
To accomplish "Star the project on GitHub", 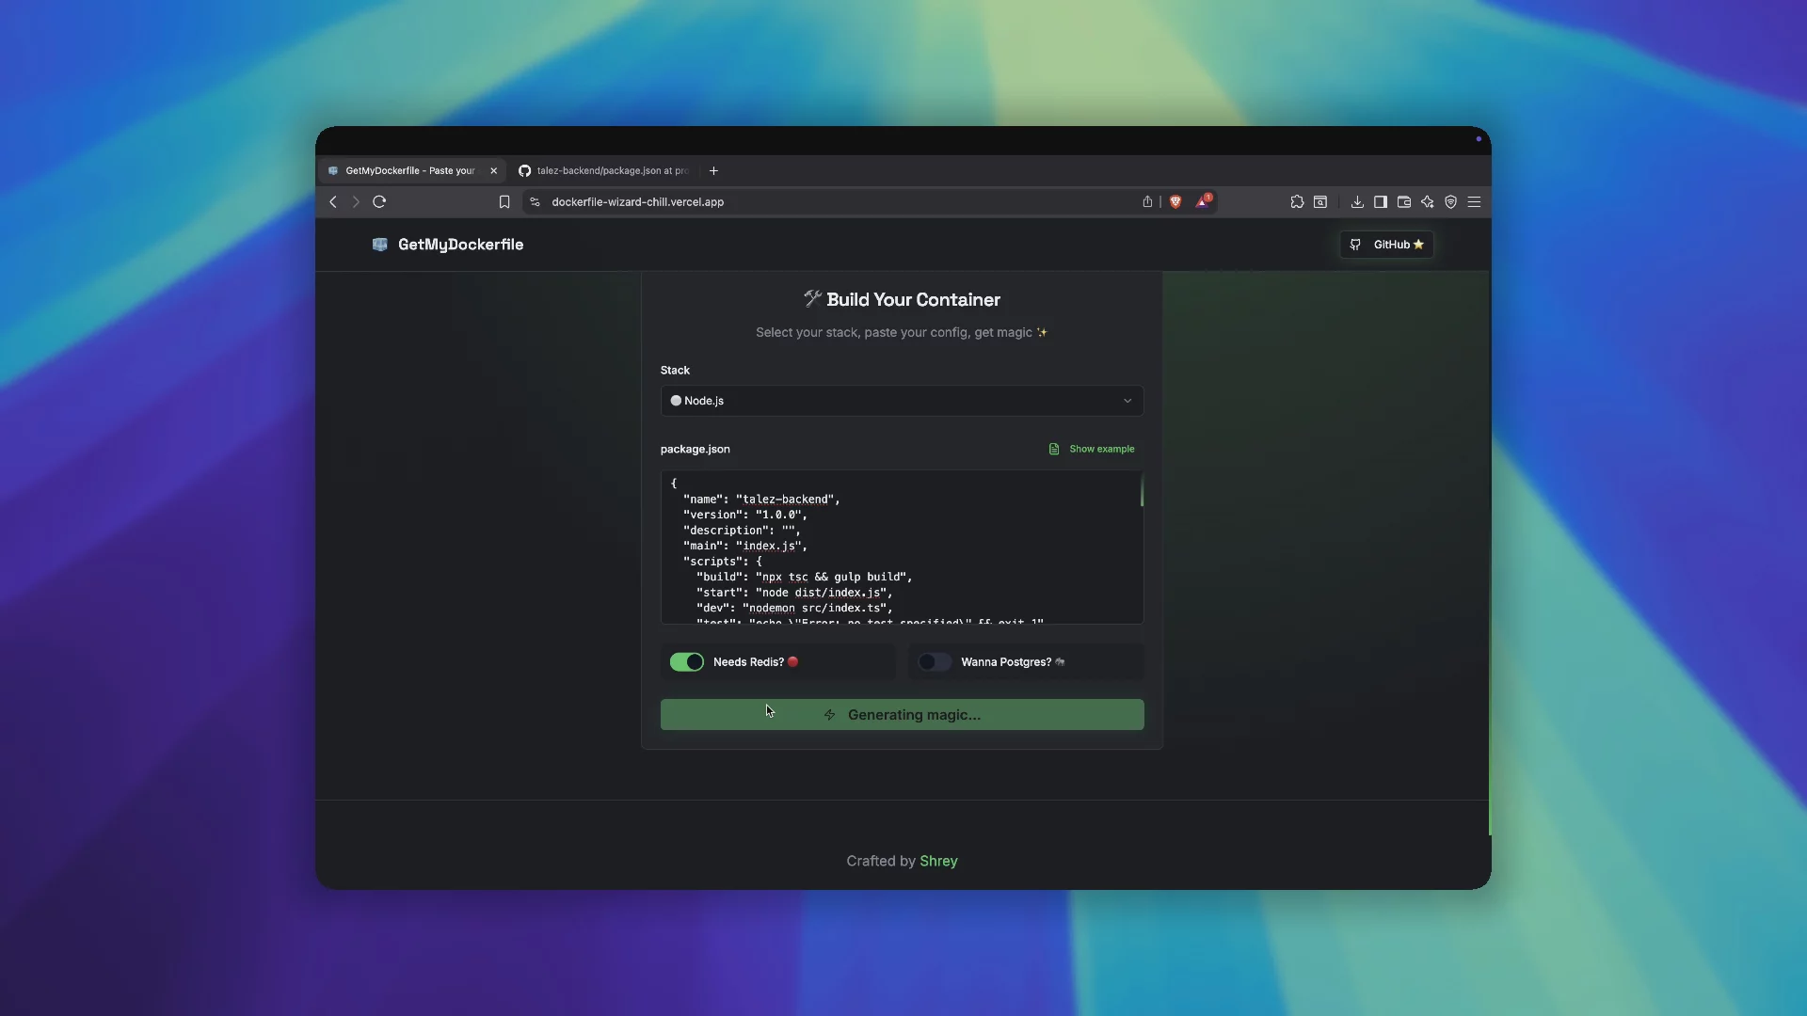I will [1385, 245].
